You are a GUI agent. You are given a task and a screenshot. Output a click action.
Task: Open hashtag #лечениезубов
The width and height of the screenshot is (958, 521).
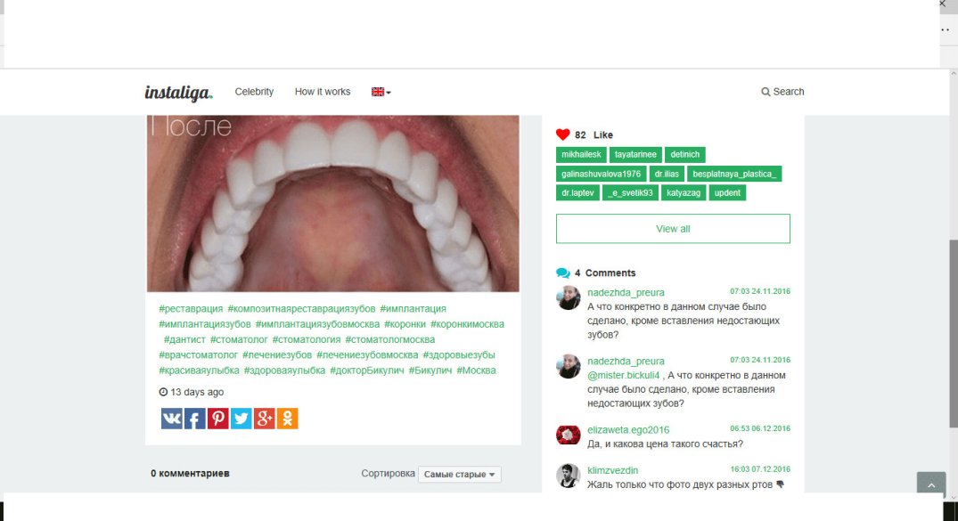point(277,354)
